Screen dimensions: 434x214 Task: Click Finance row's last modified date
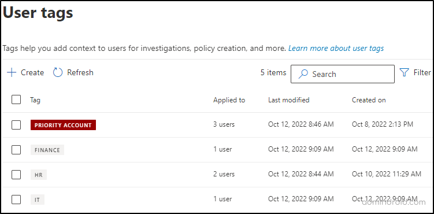(301, 149)
